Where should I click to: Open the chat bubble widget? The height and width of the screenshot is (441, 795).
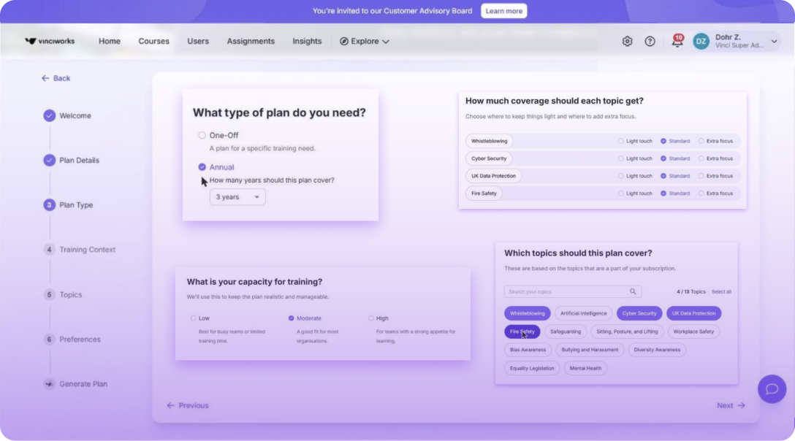tap(772, 388)
